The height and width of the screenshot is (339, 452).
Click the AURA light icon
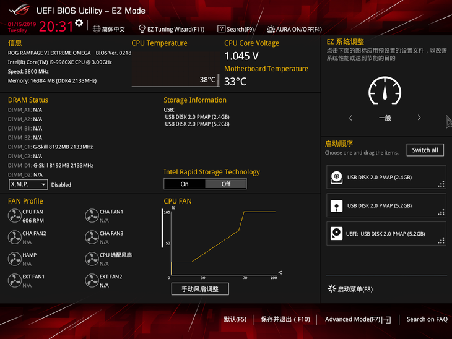point(271,29)
